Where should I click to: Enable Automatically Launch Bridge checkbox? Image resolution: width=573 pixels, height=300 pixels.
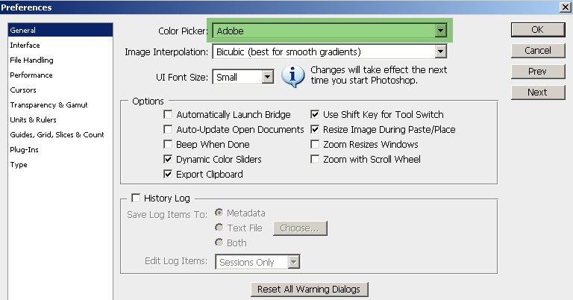169,115
